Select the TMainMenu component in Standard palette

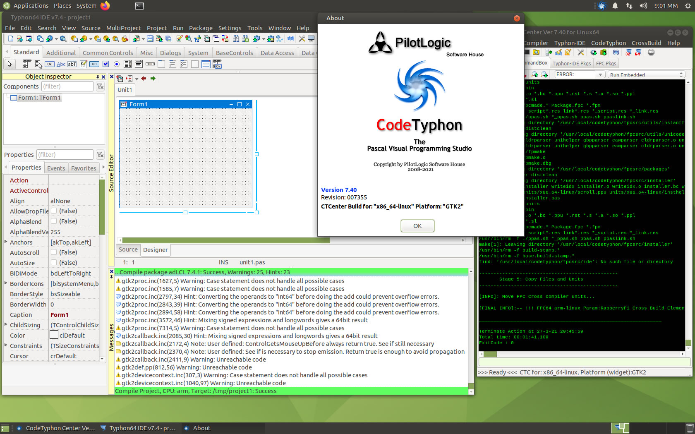click(26, 64)
